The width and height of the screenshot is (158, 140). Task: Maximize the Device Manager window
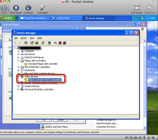coord(132,33)
